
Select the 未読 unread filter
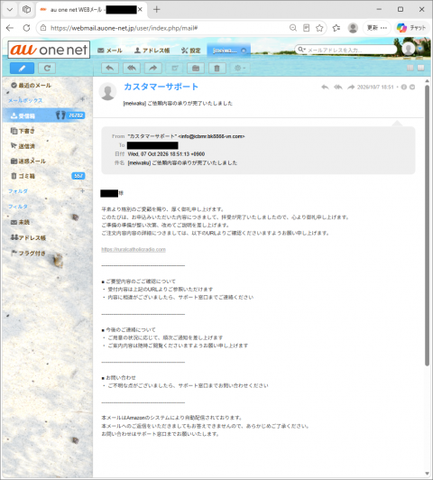[x=20, y=222]
